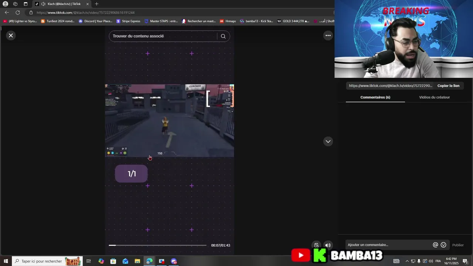The height and width of the screenshot is (266, 473).
Task: Click the site info lock icon
Action: [x=31, y=13]
